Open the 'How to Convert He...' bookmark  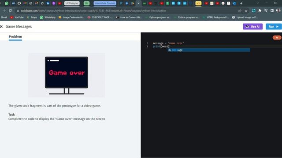coord(129,18)
